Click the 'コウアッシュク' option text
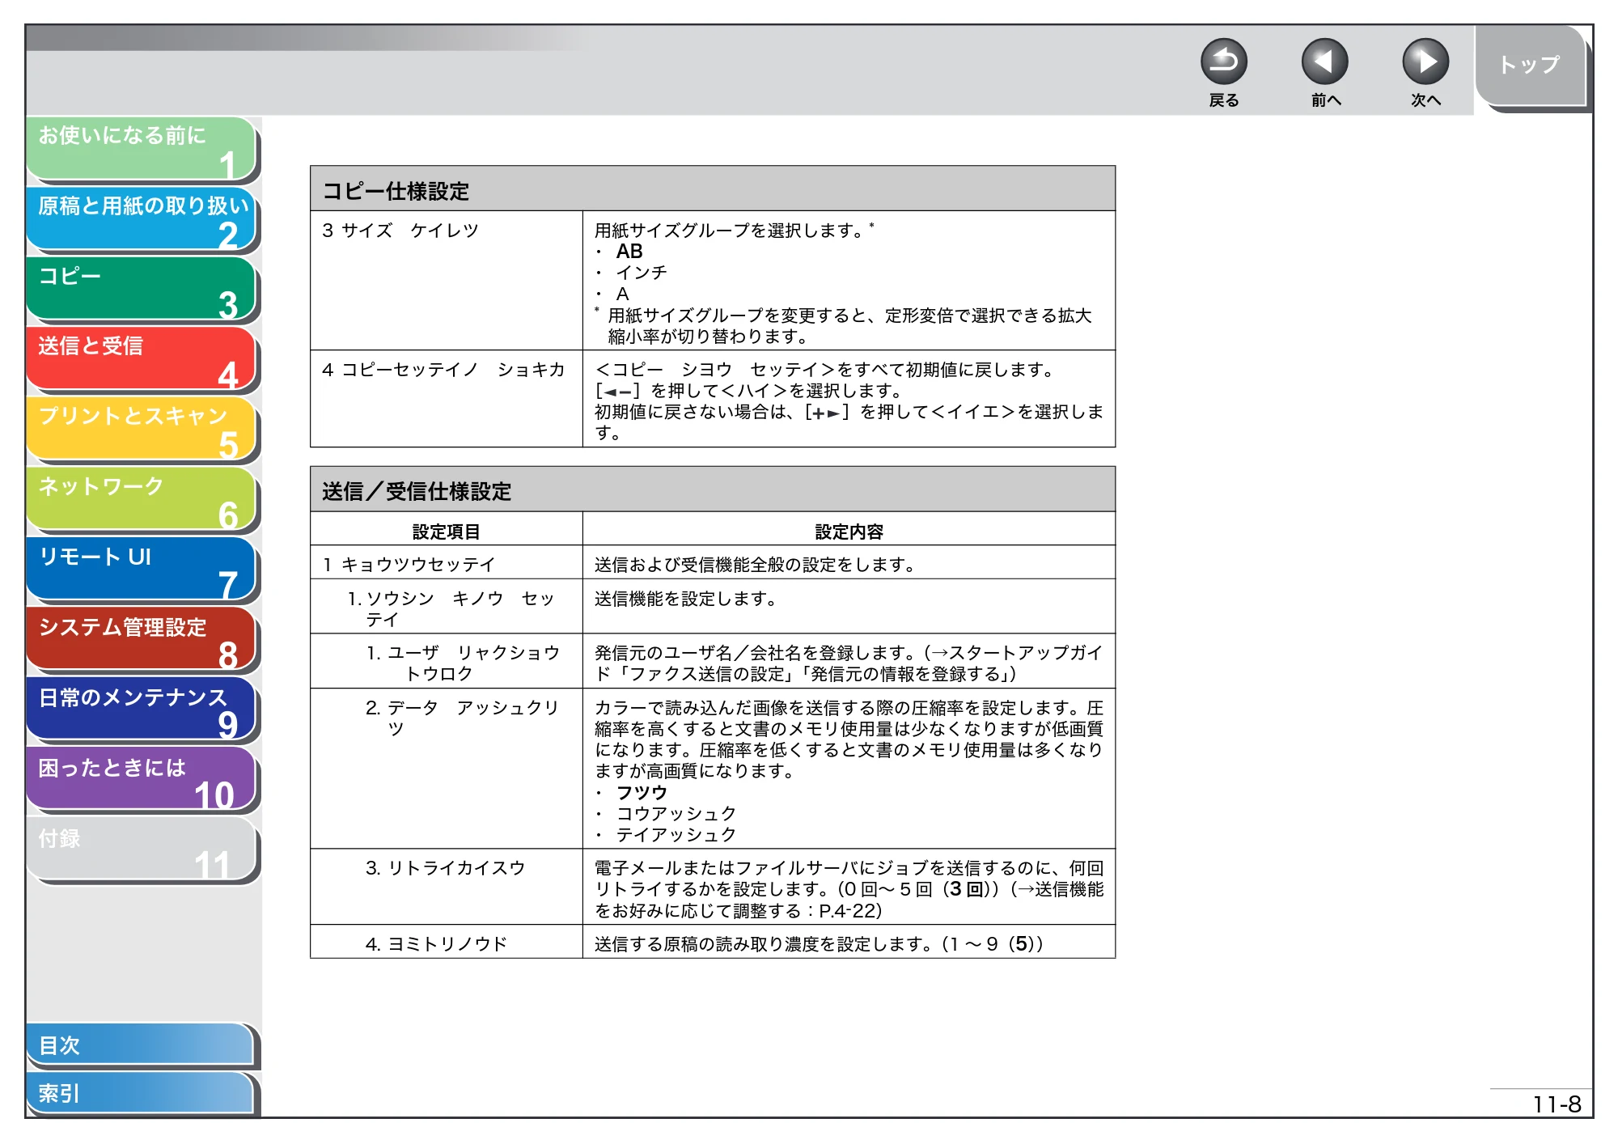 click(x=676, y=813)
